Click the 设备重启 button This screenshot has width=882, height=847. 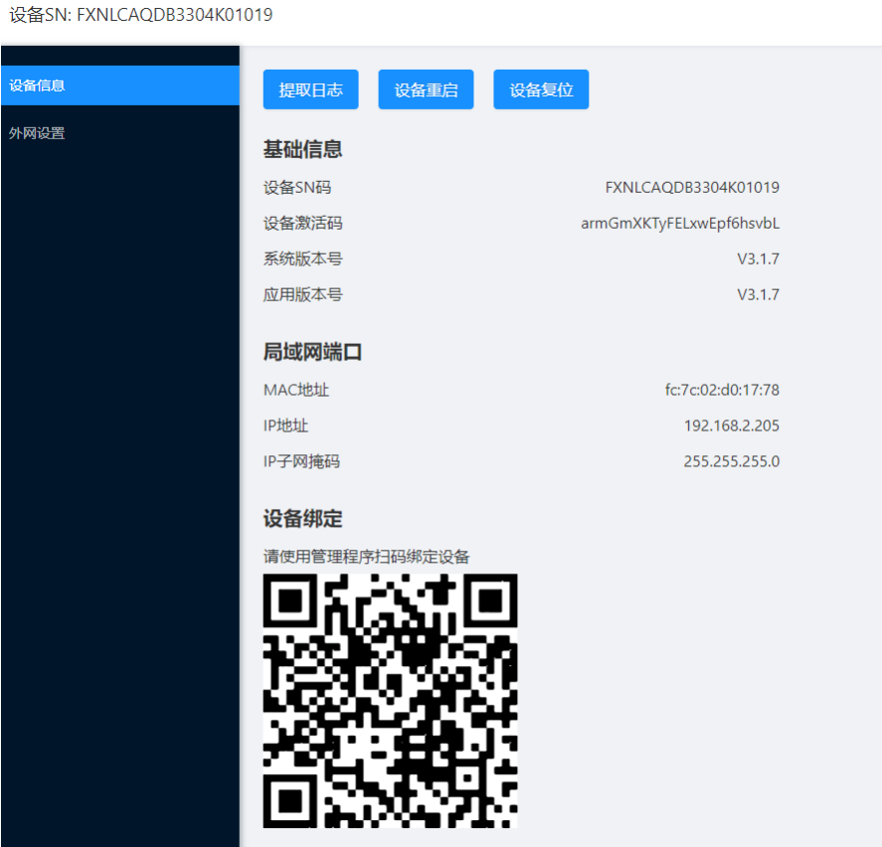pyautogui.click(x=426, y=89)
